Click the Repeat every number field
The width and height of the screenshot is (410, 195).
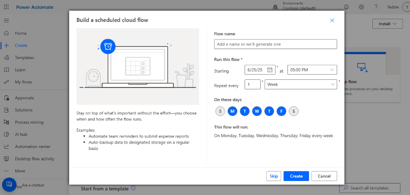tap(253, 85)
